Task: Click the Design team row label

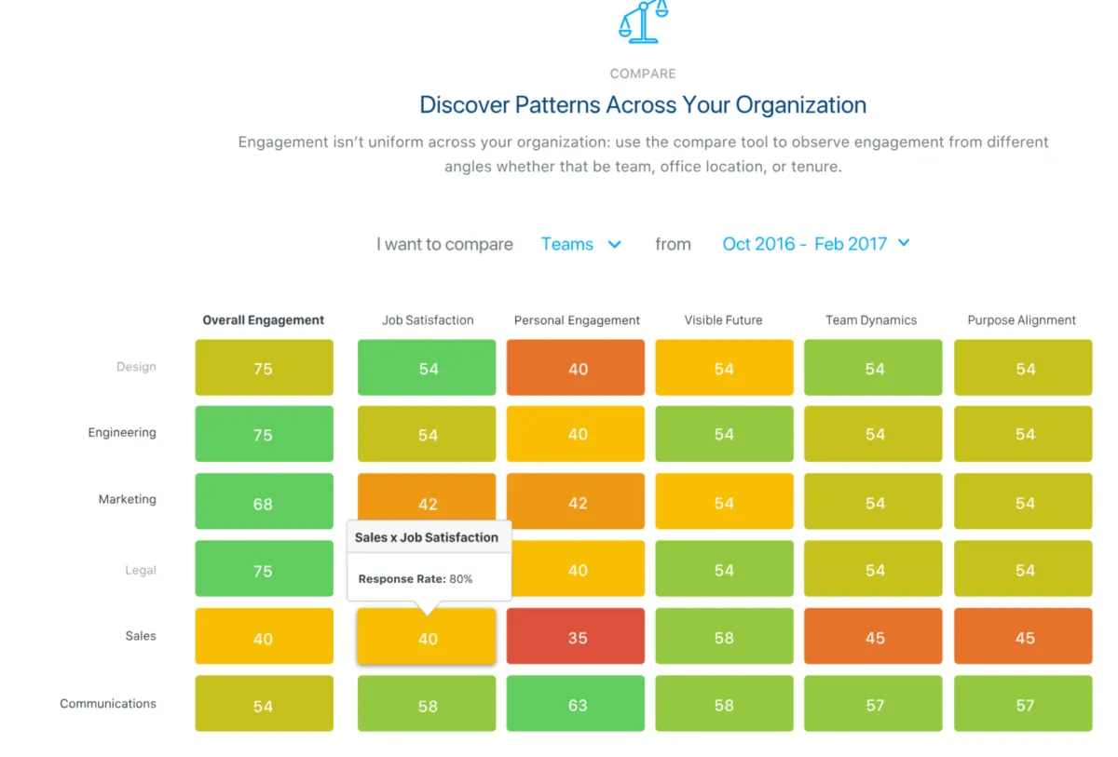Action: (136, 367)
